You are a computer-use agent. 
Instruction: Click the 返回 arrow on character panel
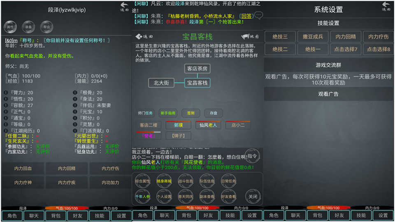coord(124,7)
